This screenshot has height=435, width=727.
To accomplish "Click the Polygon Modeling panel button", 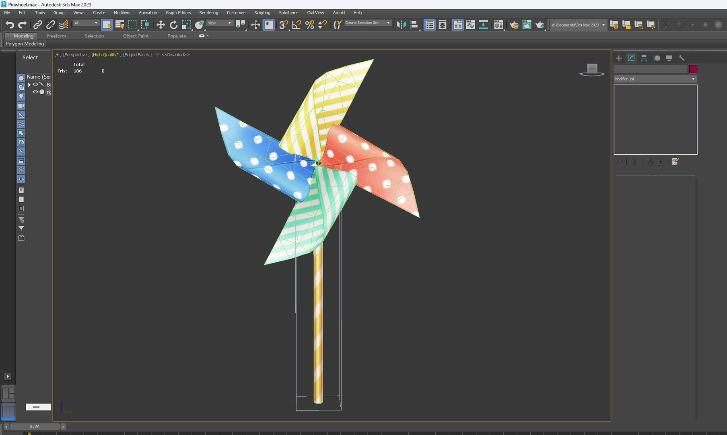I will pos(25,43).
